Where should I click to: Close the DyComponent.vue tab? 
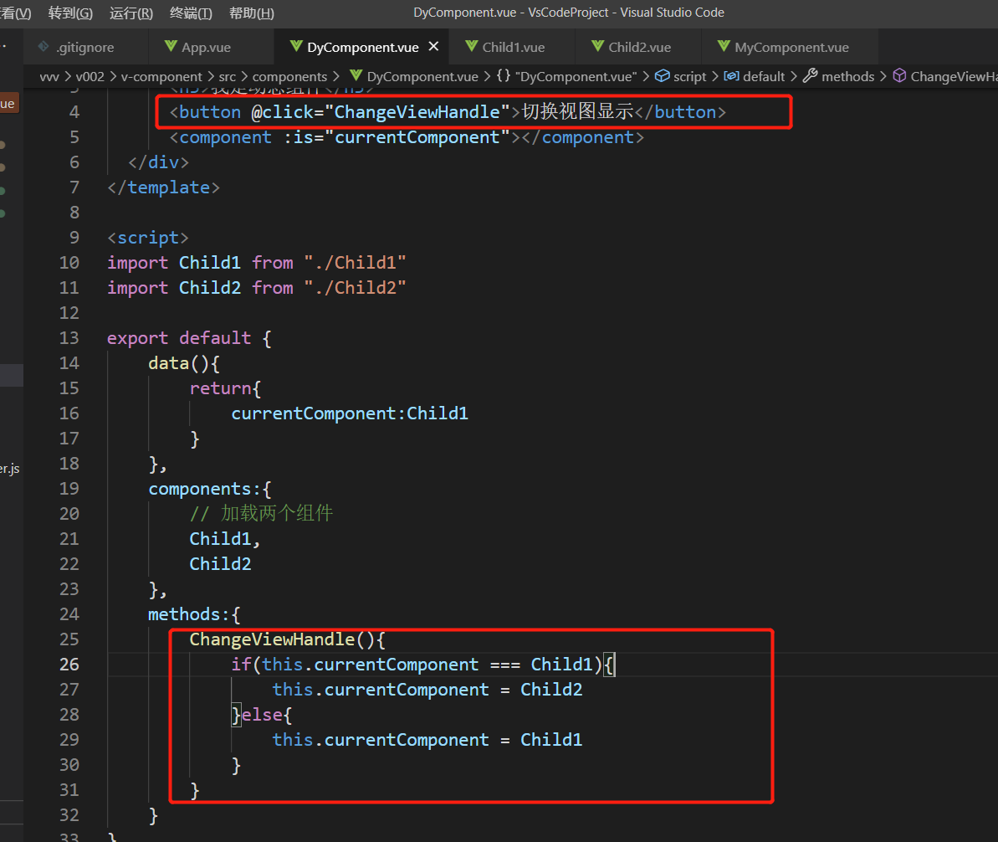pyautogui.click(x=433, y=47)
